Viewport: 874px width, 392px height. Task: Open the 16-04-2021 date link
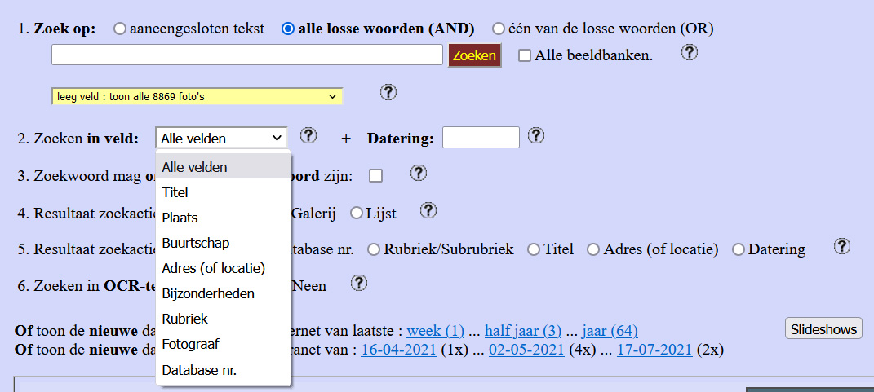398,350
